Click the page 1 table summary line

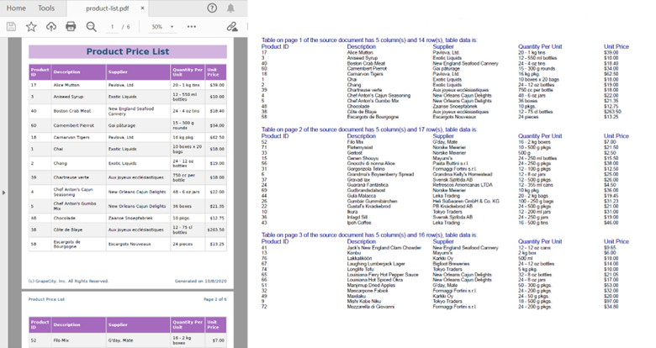[x=369, y=40]
